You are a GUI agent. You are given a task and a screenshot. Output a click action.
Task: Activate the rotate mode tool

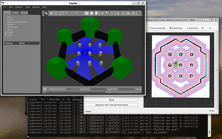(56, 13)
